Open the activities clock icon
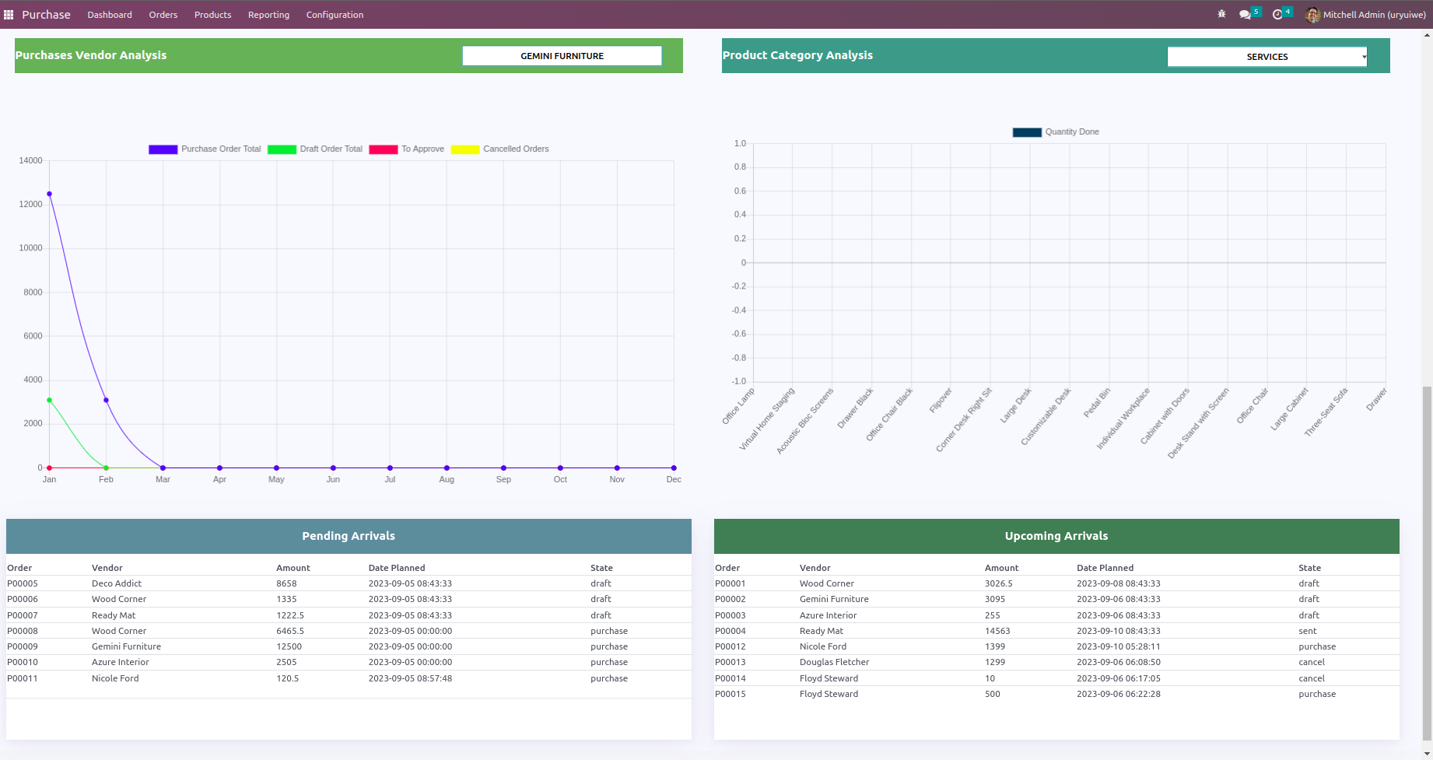This screenshot has height=760, width=1433. pyautogui.click(x=1277, y=15)
